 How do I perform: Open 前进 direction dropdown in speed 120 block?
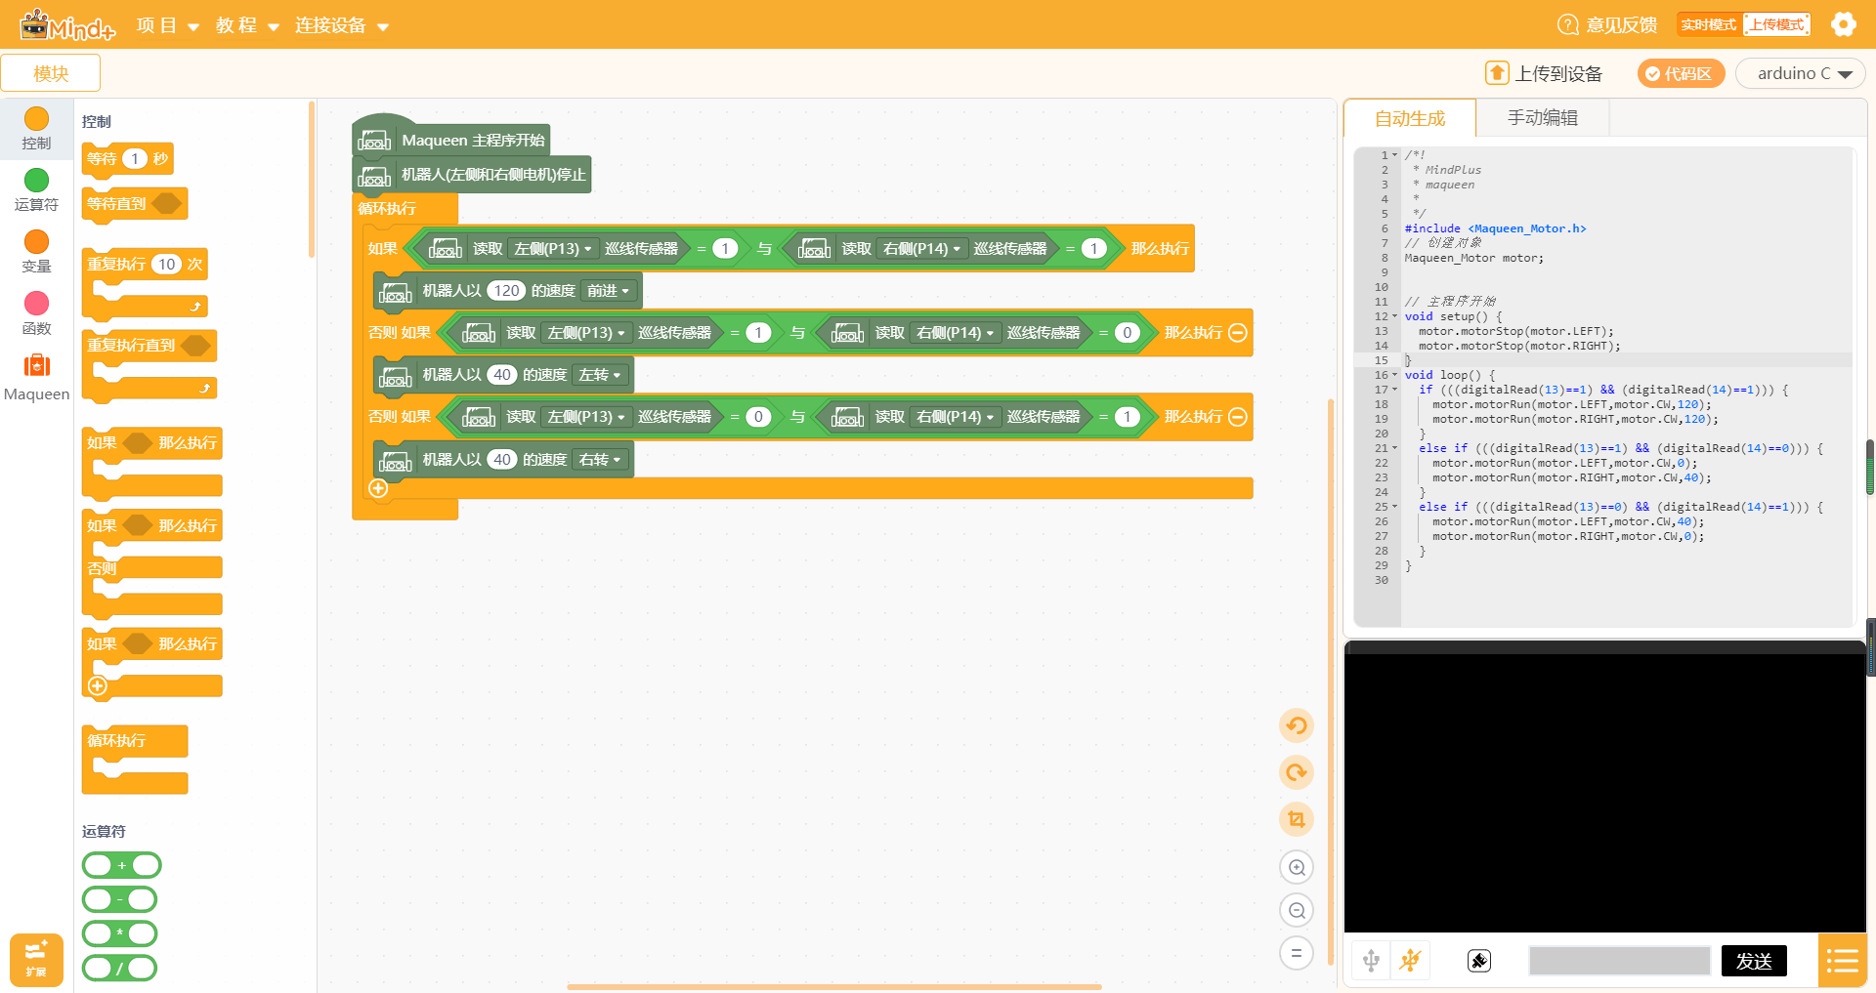coord(610,291)
